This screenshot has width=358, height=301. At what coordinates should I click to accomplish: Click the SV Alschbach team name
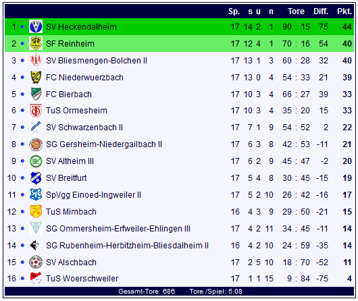71,263
